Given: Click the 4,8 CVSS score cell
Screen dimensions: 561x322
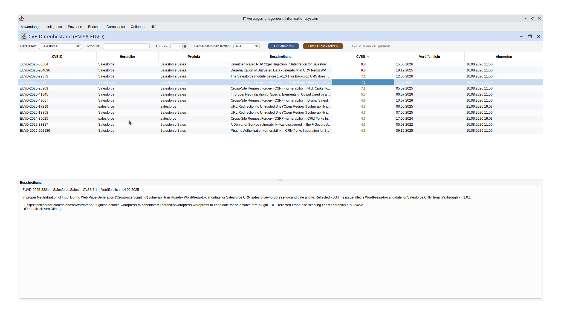Looking at the screenshot, I should tap(363, 100).
